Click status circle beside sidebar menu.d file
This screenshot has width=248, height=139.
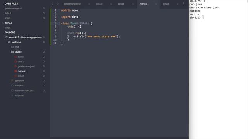pos(44,71)
